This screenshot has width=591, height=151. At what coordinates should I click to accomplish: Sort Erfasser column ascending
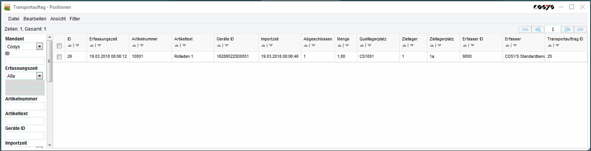pos(507,45)
